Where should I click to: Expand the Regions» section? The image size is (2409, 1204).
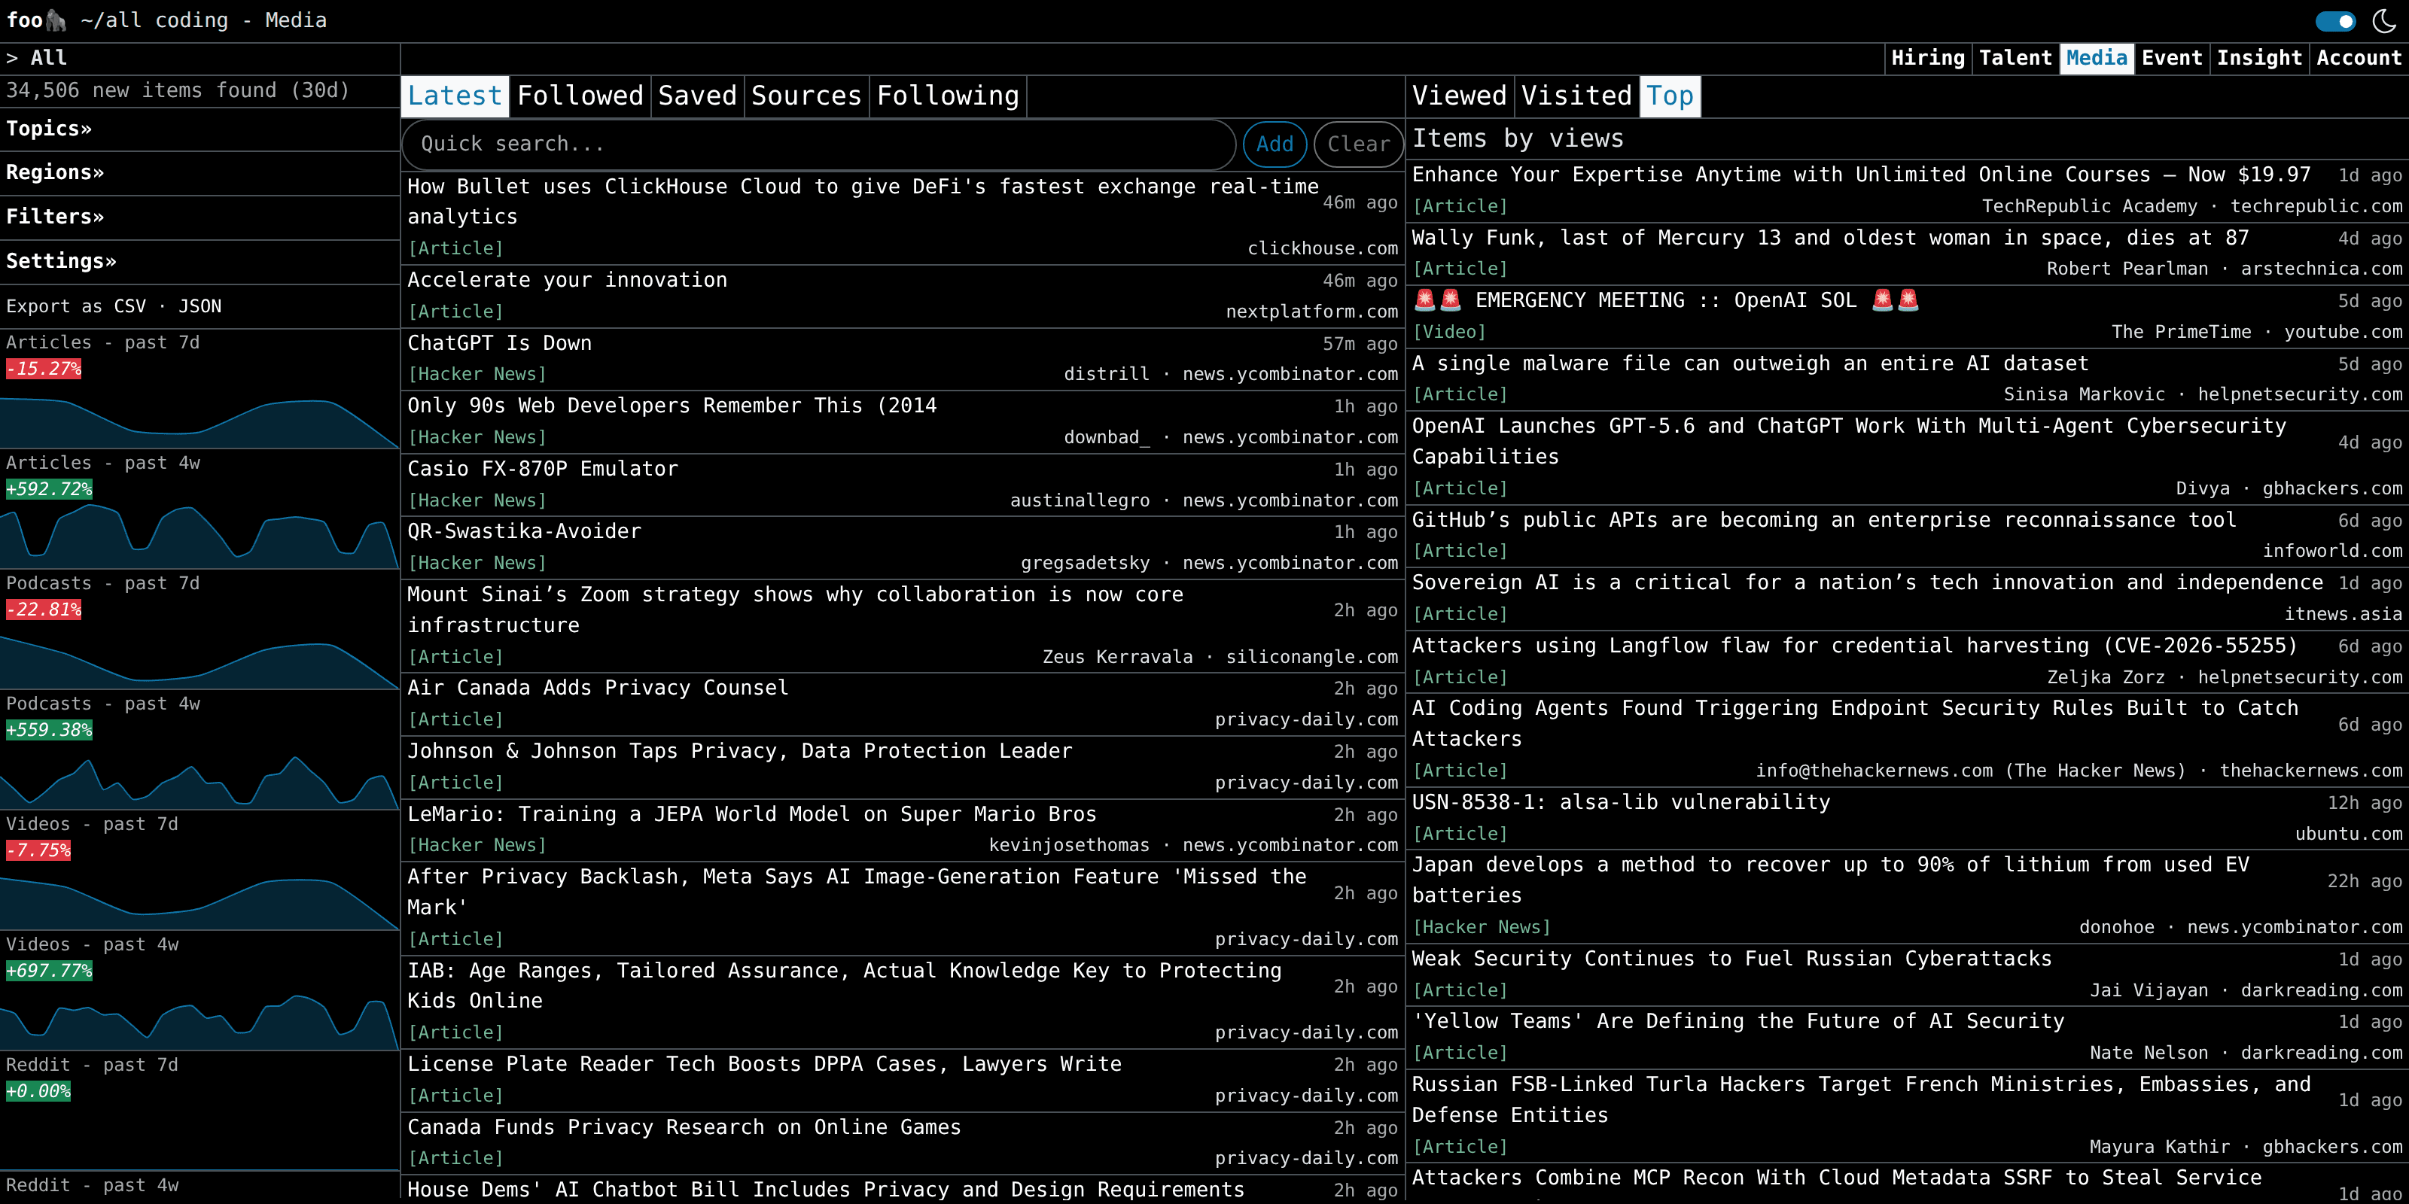click(x=55, y=173)
